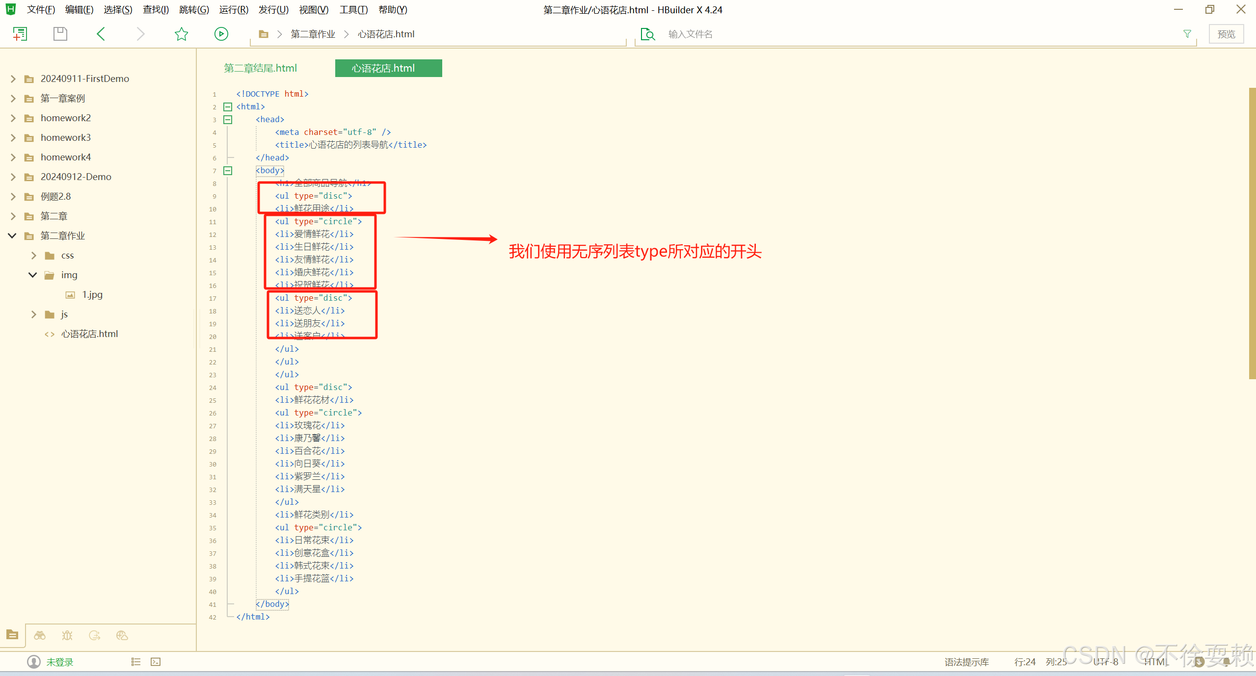Image resolution: width=1256 pixels, height=676 pixels.
Task: Collapse the head tag fold marker
Action: (x=228, y=119)
